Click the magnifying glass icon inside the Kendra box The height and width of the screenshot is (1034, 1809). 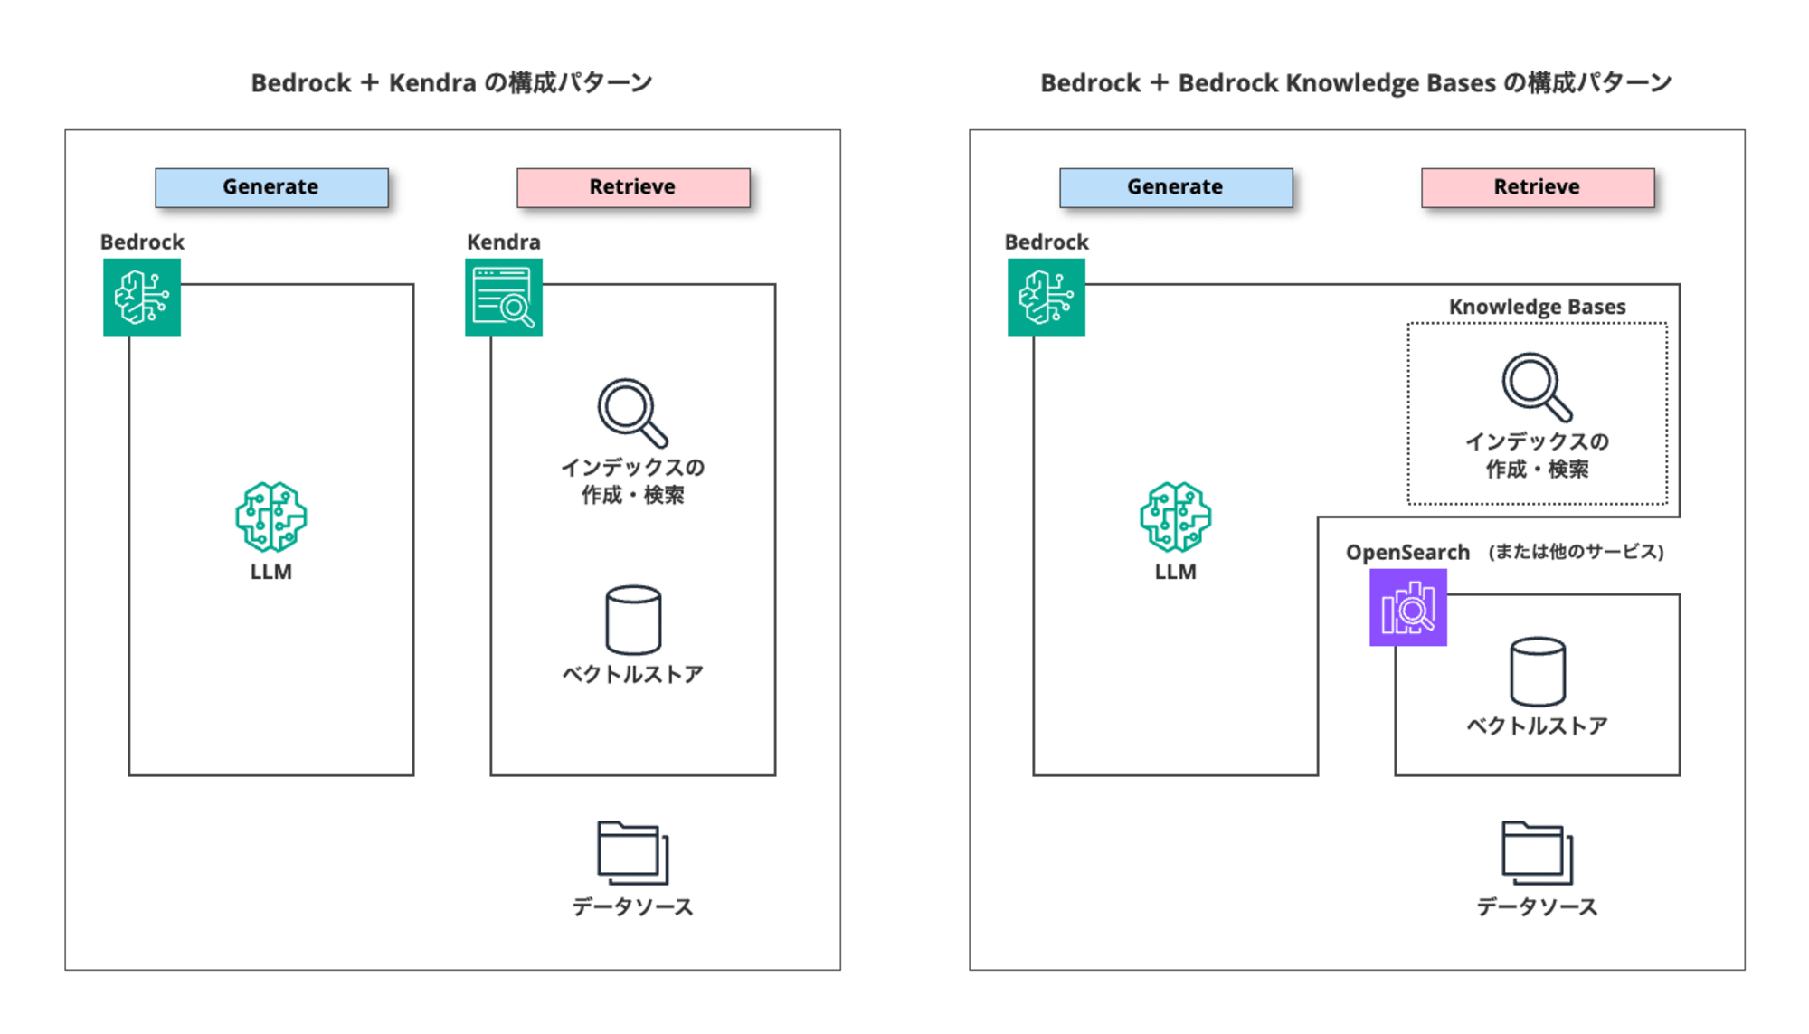pos(633,413)
